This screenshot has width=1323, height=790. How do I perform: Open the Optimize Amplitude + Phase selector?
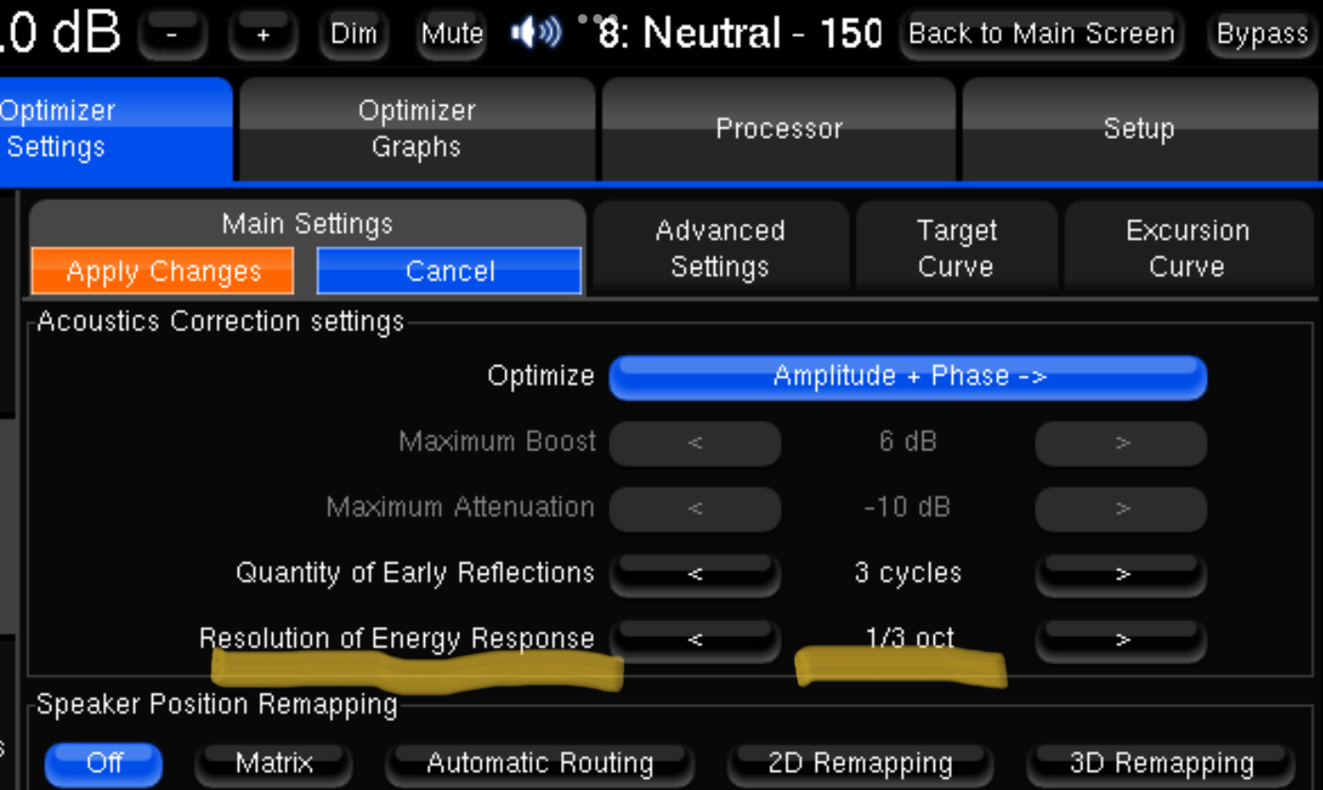907,377
